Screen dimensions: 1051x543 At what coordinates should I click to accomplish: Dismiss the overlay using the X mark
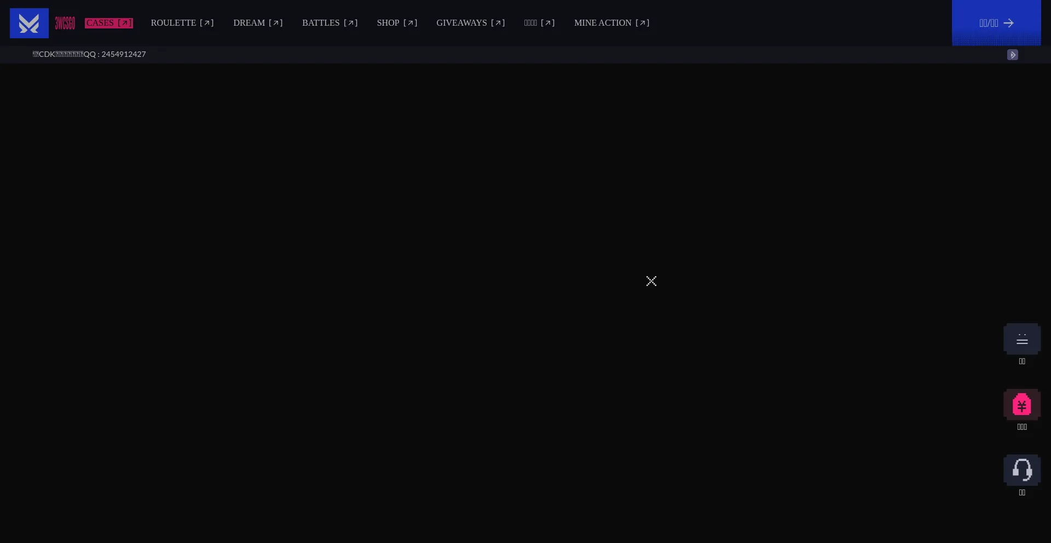pos(651,281)
